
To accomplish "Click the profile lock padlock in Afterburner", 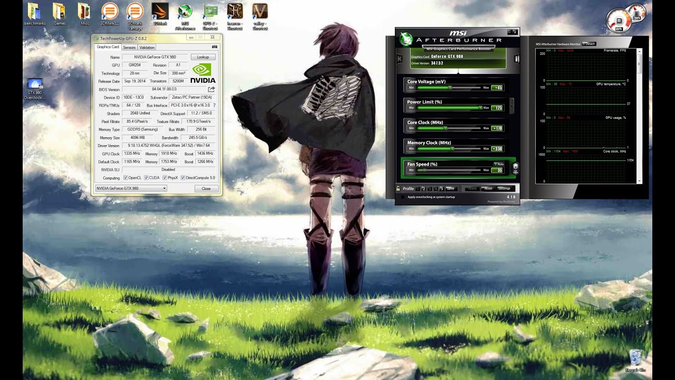I will 398,188.
